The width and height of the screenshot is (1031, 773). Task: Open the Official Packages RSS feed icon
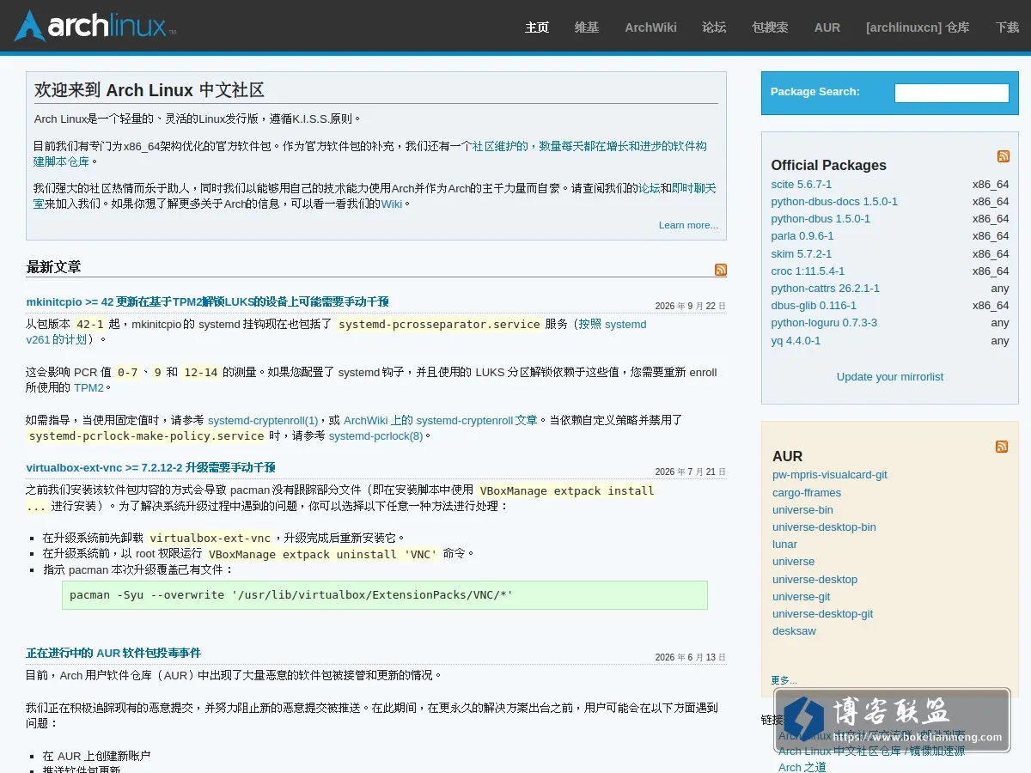point(1003,156)
